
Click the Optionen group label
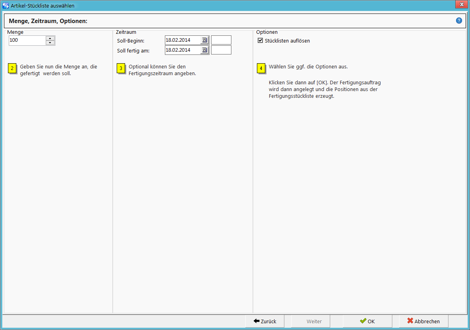[267, 32]
